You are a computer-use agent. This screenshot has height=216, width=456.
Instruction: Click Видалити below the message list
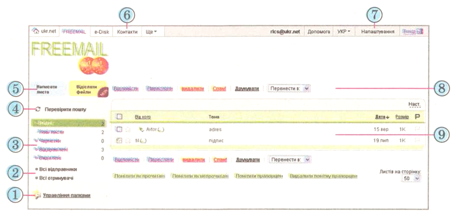(193, 160)
